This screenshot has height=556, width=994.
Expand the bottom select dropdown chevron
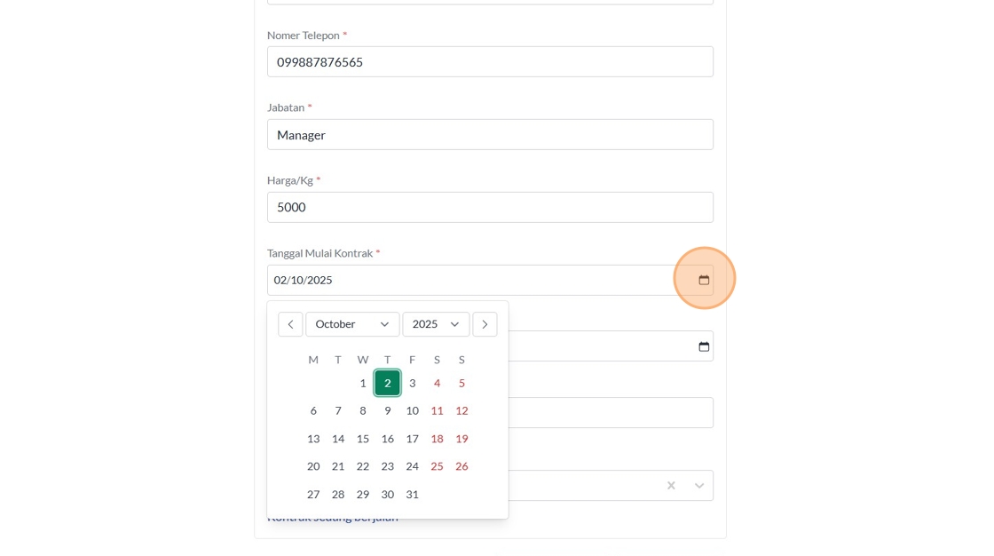[699, 485]
